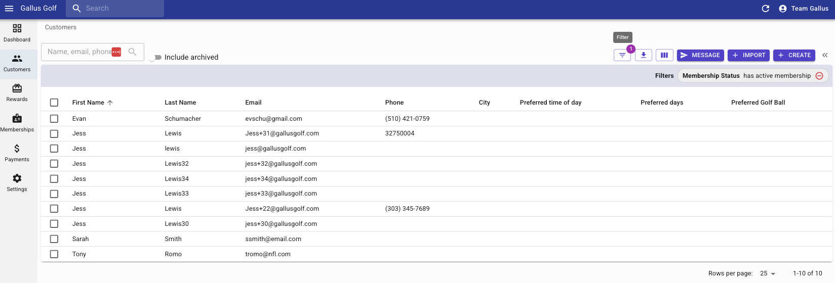835x283 pixels.
Task: Open Rewards section in sidebar
Action: [x=17, y=93]
